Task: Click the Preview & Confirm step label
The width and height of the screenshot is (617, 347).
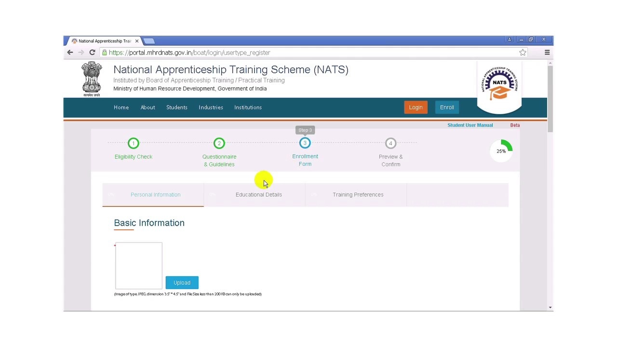Action: point(391,160)
